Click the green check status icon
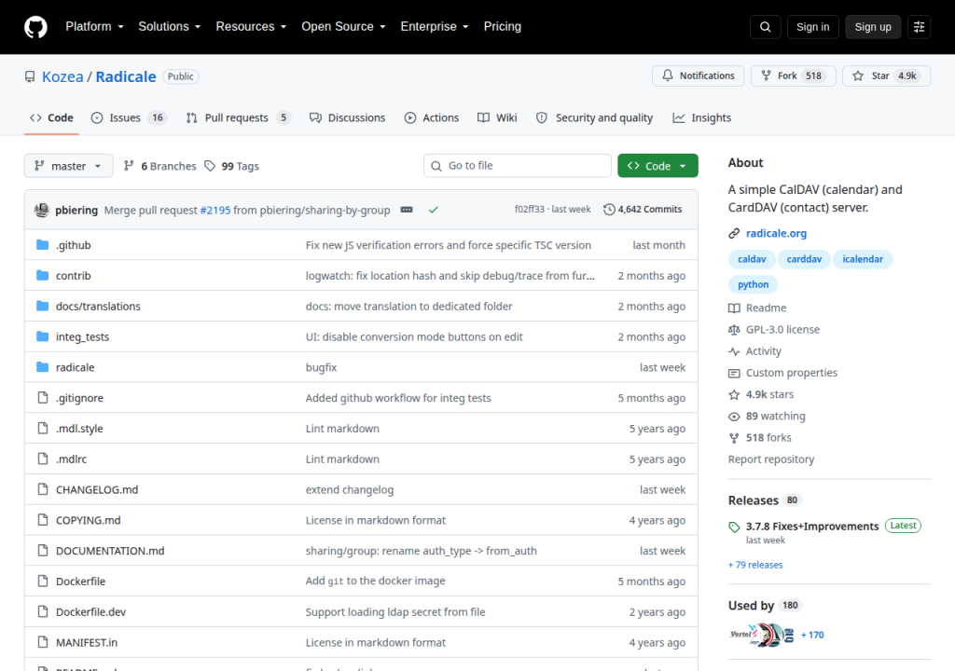 [433, 210]
